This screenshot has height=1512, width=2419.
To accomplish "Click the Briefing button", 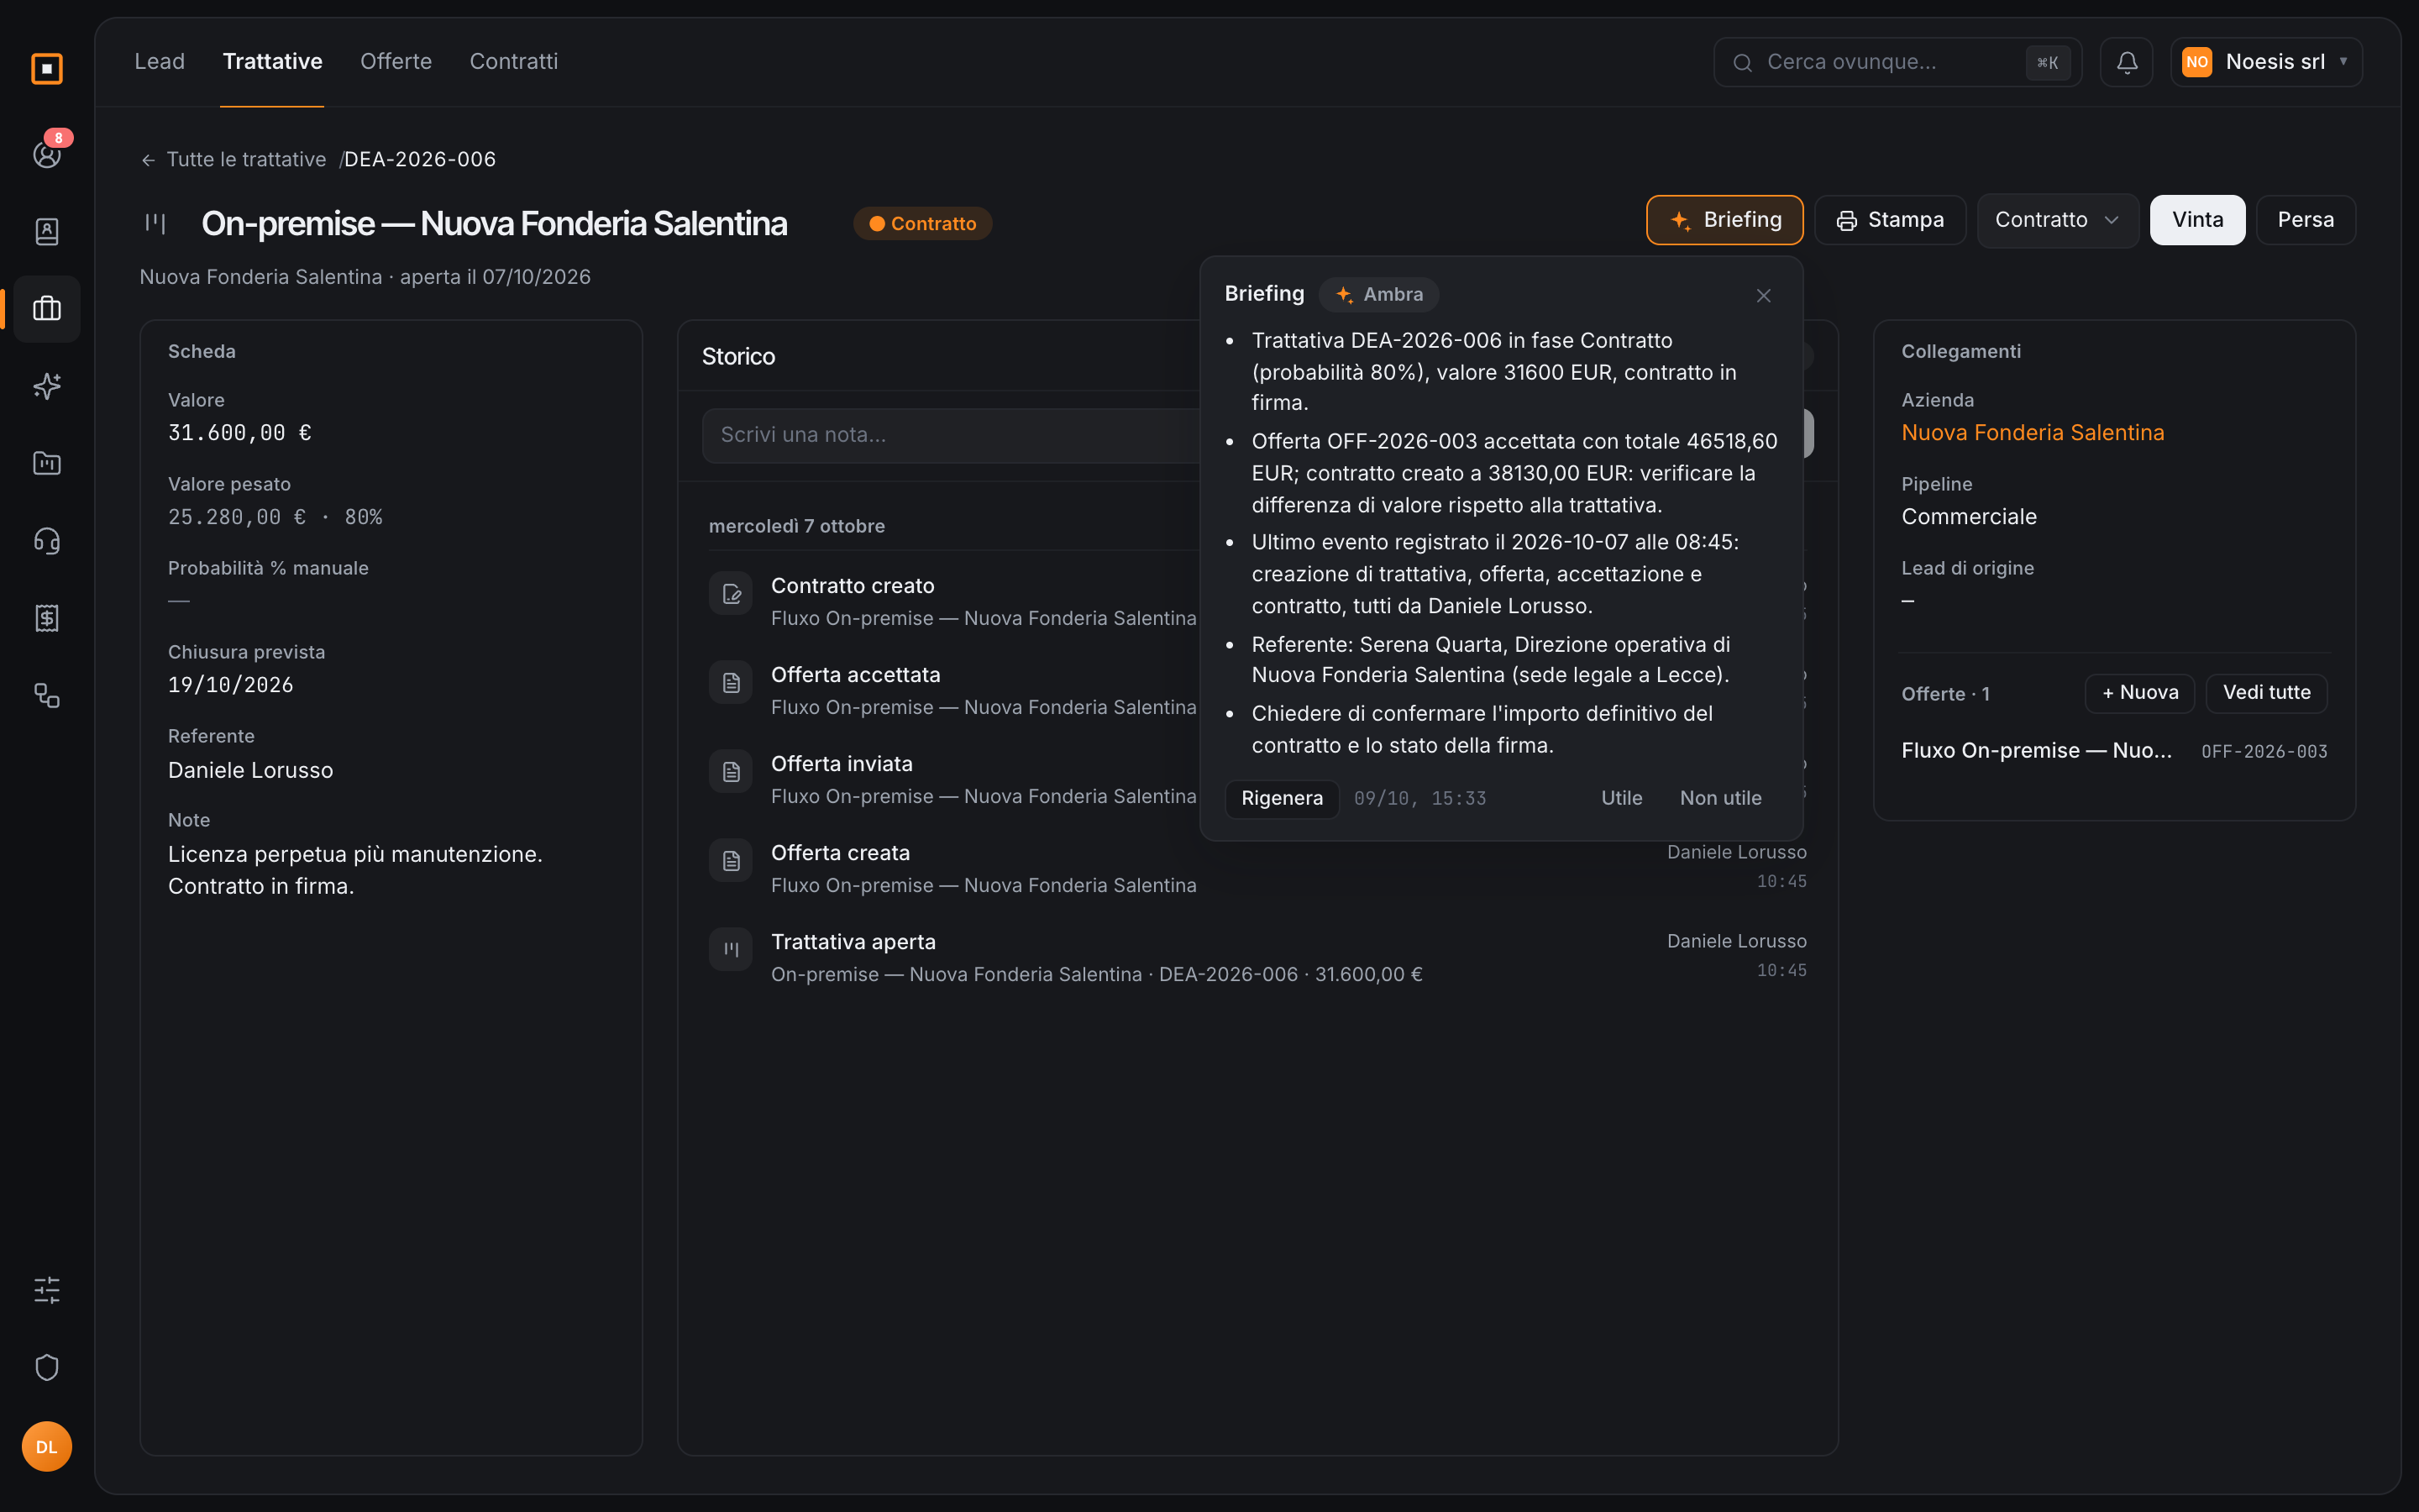I will pyautogui.click(x=1724, y=220).
